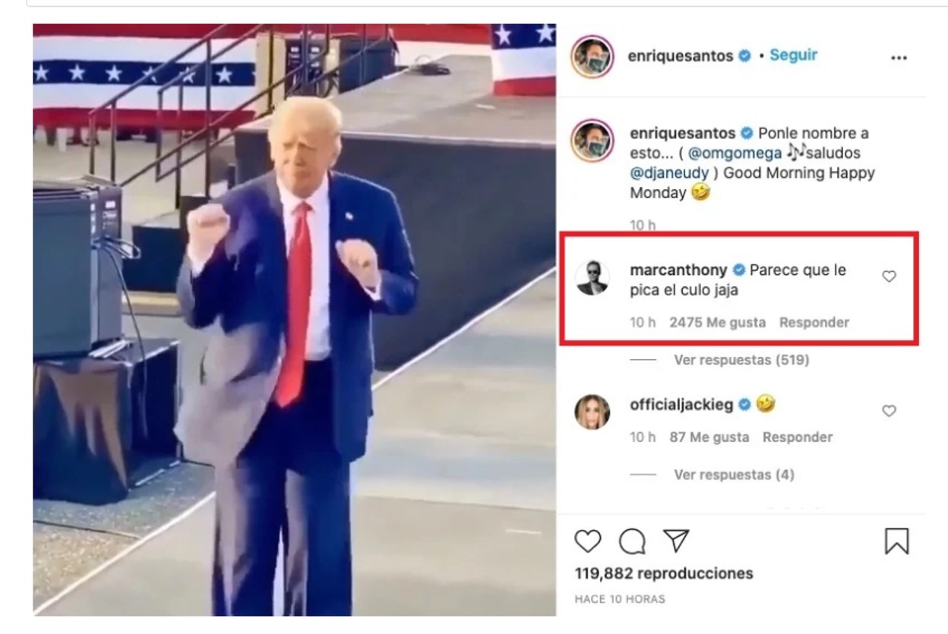View the 2475 Me gusta likes list
Viewport: 948px width, 634px height.
click(718, 322)
